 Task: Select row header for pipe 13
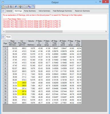tap(5, 83)
